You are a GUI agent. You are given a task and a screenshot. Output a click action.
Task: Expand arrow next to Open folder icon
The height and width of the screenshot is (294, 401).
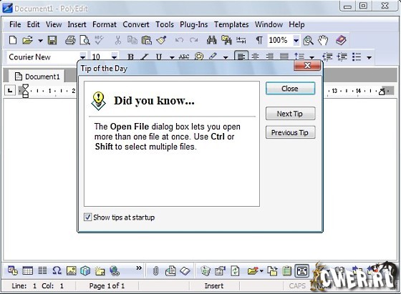(40, 40)
